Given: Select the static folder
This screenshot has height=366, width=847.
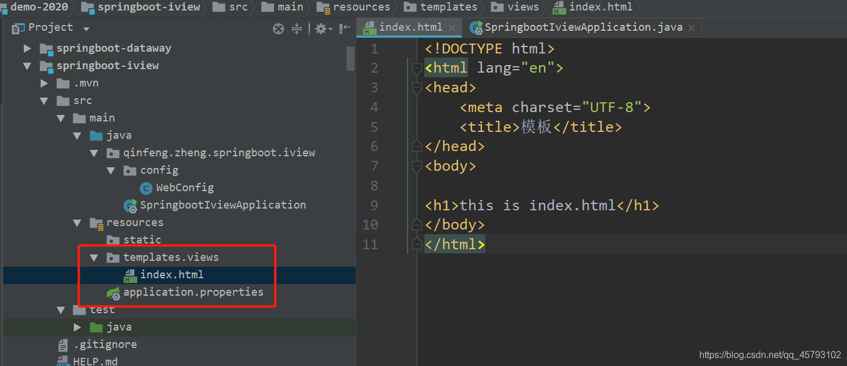Looking at the screenshot, I should pos(142,240).
